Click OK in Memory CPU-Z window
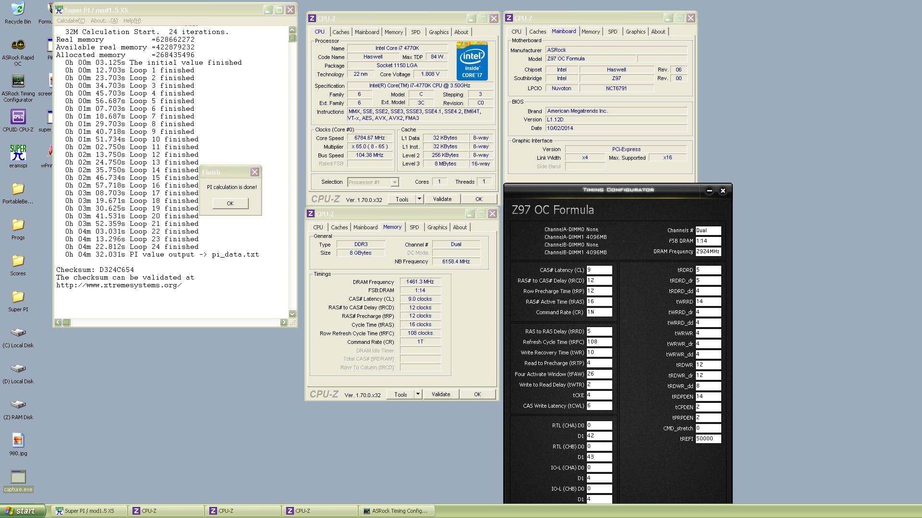The image size is (922, 518). 477,394
